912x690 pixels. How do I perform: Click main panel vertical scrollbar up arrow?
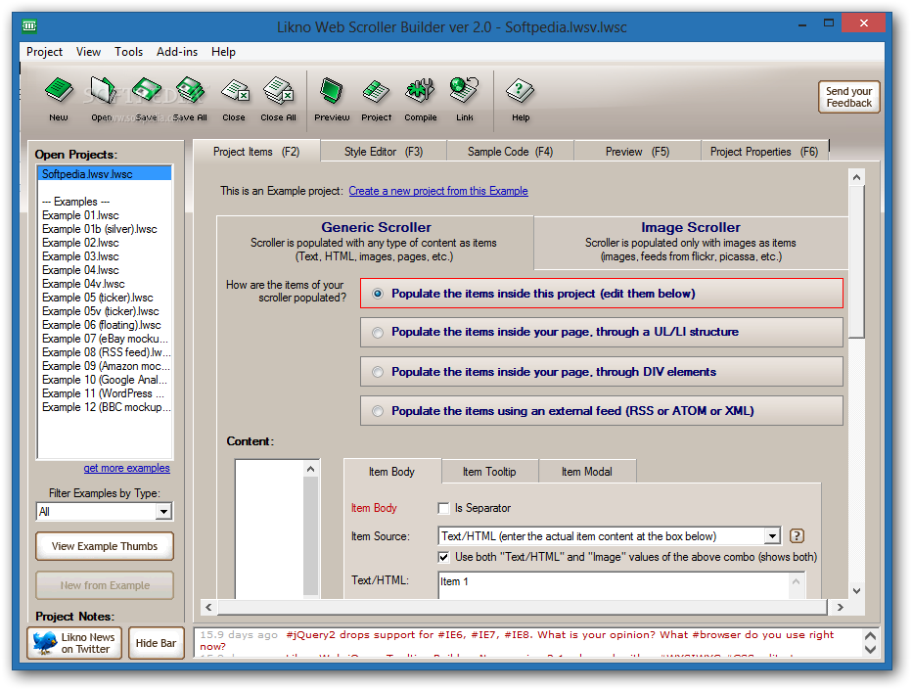coord(856,177)
